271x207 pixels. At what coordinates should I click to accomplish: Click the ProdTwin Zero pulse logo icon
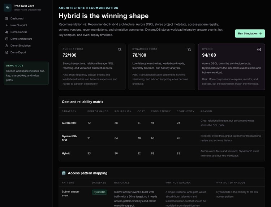(x=8, y=8)
